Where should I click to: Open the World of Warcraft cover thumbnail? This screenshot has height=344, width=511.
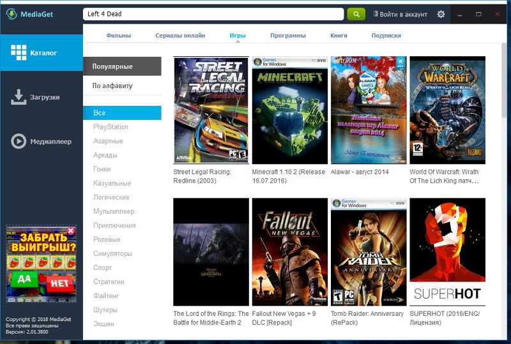point(448,110)
